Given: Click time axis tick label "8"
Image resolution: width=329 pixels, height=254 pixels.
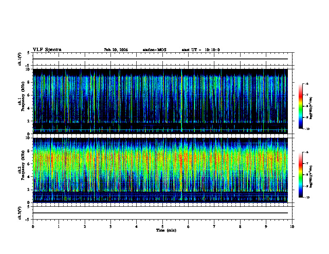Looking at the screenshot, I should 240,227.
